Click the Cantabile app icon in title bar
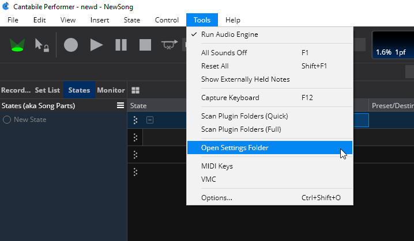This screenshot has height=241, width=414. (6, 6)
